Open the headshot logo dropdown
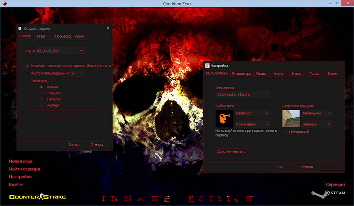Viewport: 354px width, 206px height. (253, 113)
